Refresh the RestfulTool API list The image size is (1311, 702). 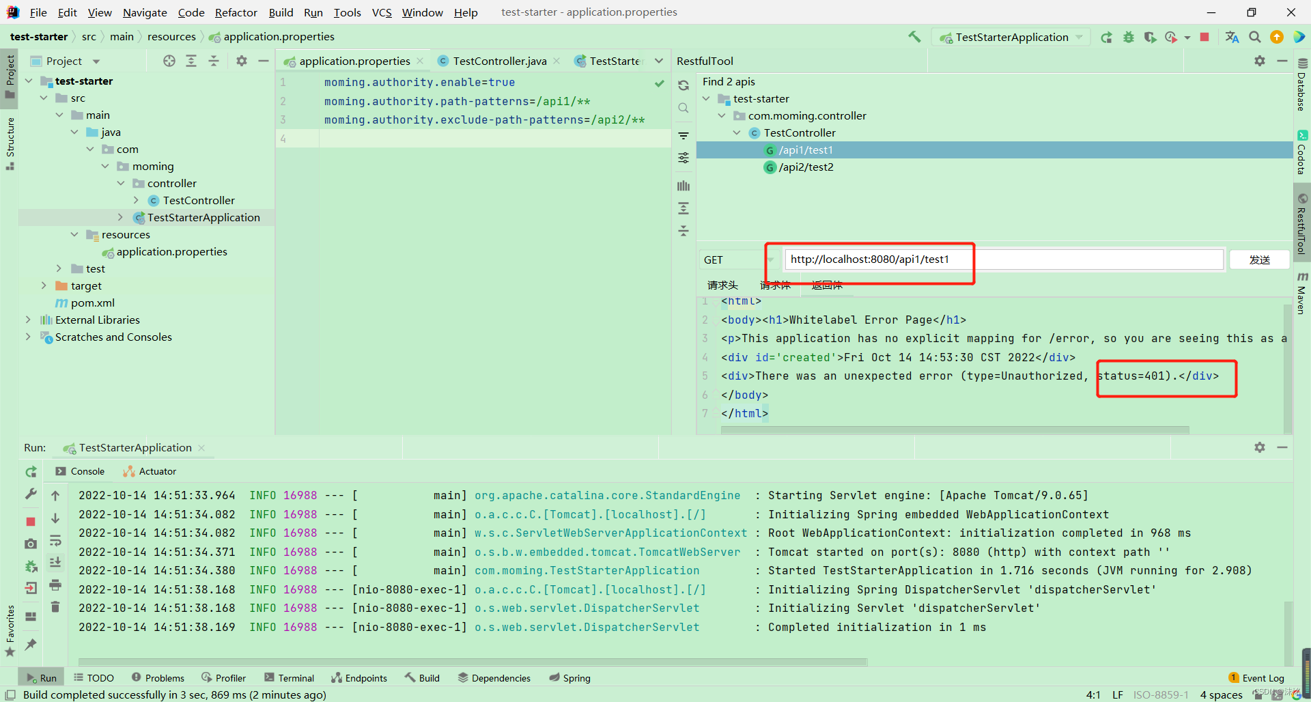(683, 85)
